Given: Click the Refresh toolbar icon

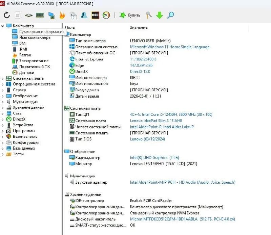Looking at the screenshot, I should pos(7,15).
